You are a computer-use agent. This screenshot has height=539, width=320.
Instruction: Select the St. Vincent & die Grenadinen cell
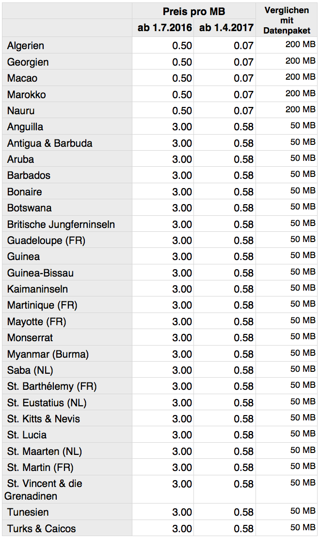45,489
